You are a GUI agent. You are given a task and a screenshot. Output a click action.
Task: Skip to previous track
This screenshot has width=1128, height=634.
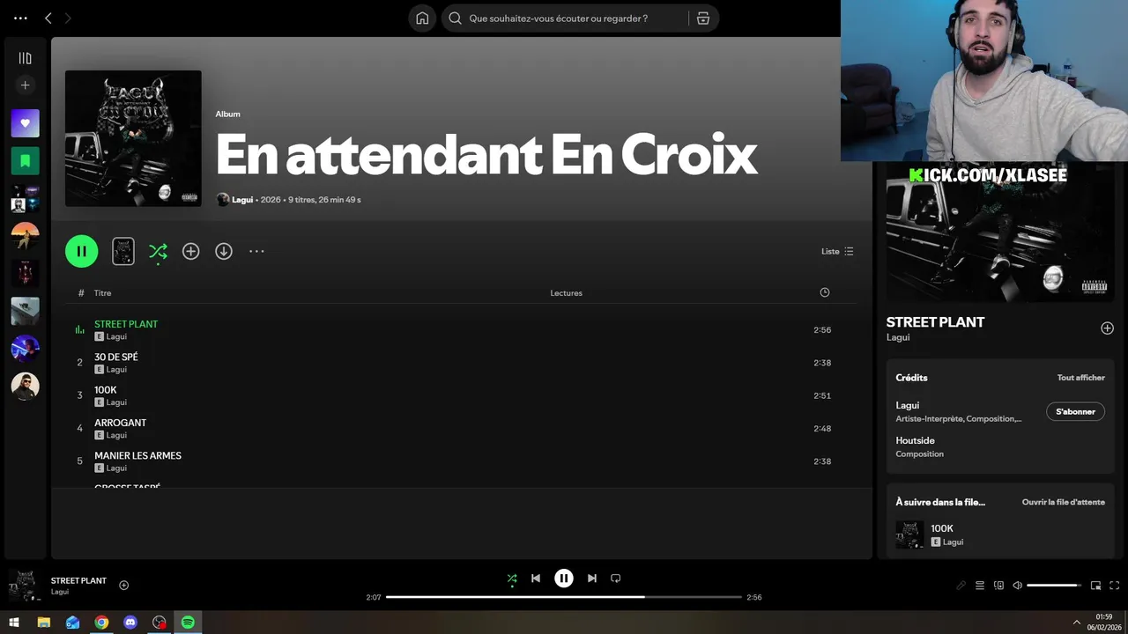536,579
